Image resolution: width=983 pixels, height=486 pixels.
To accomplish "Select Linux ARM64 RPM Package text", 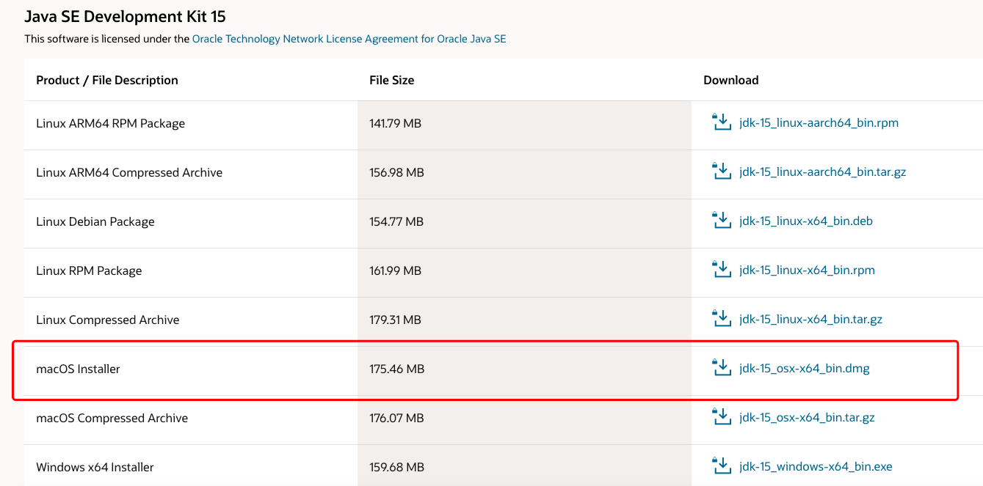I will point(110,123).
